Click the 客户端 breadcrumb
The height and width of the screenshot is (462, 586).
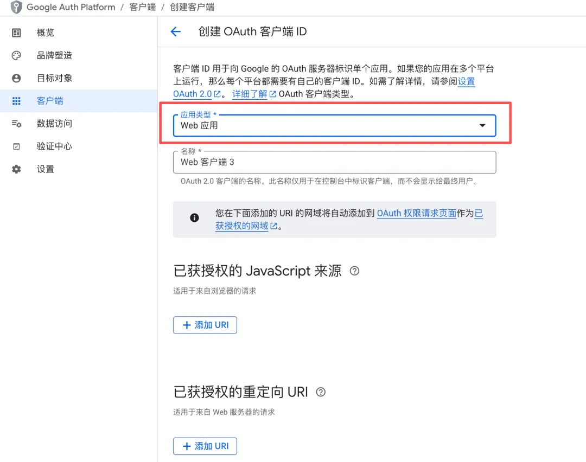click(142, 7)
